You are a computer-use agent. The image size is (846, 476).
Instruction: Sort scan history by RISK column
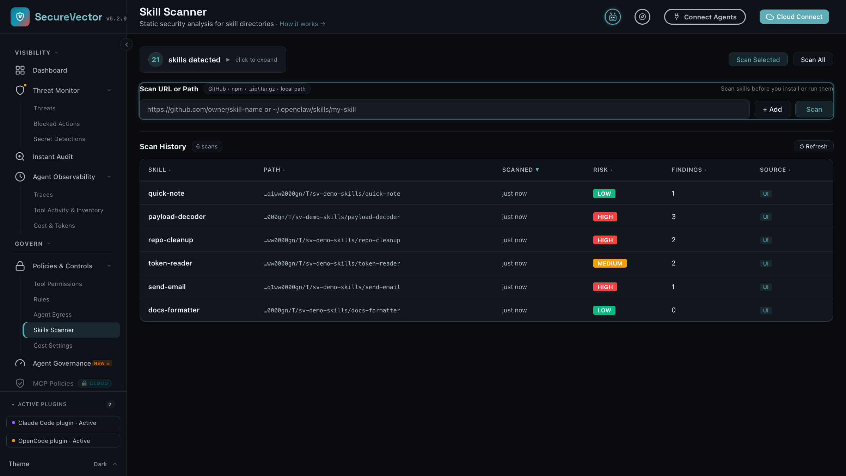(x=603, y=170)
